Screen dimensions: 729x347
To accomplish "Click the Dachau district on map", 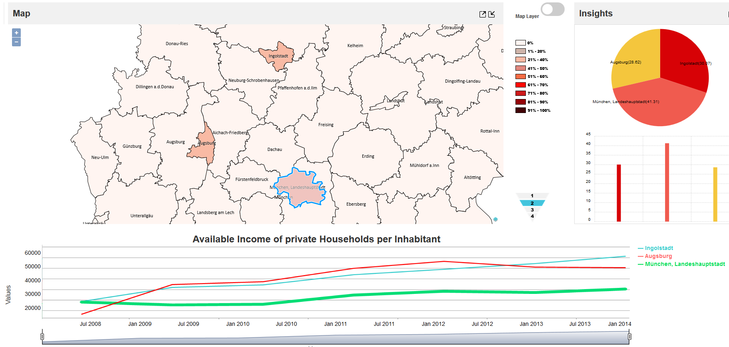I will (275, 150).
